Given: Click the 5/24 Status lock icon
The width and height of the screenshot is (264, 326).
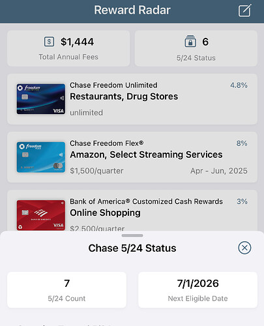Looking at the screenshot, I should tap(190, 41).
